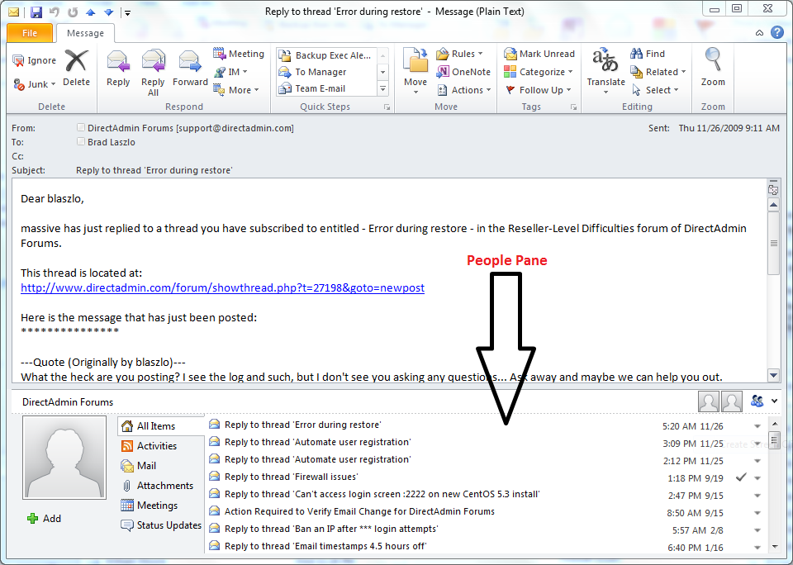Open the Tags dialog launcher
This screenshot has width=793, height=565.
coord(573,107)
